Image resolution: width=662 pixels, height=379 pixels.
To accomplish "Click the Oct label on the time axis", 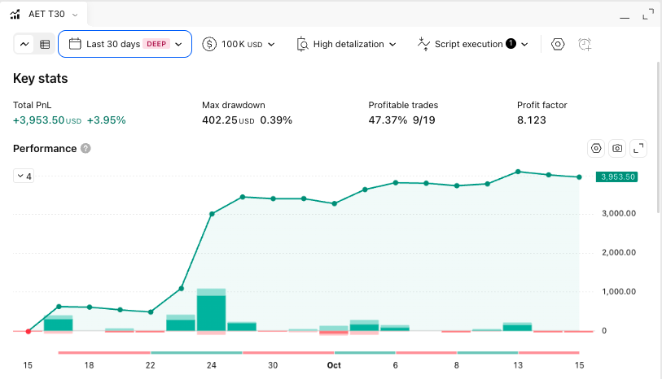I will coord(334,365).
